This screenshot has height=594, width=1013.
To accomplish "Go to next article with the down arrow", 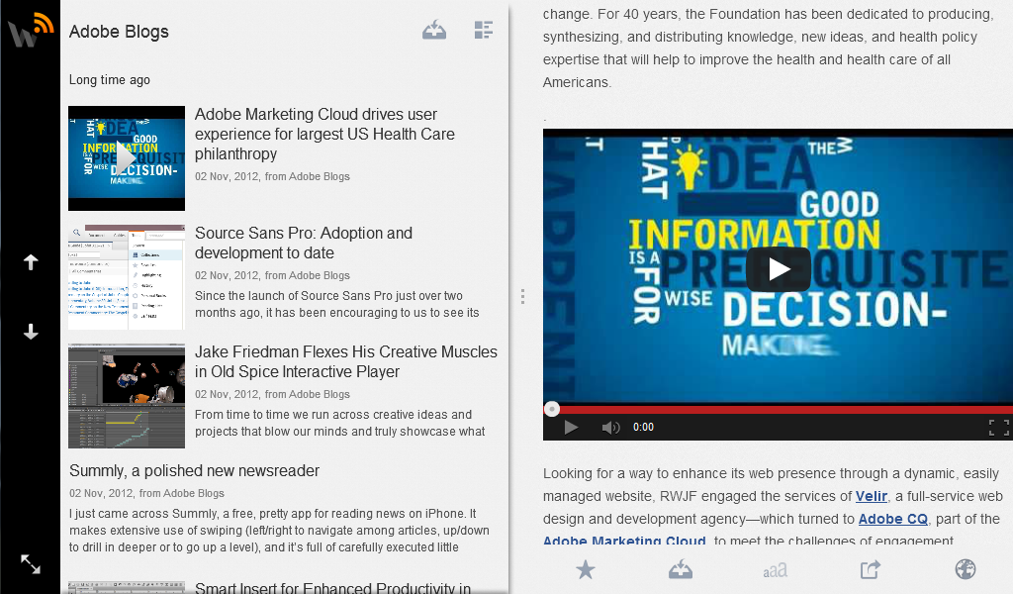I will [x=30, y=332].
